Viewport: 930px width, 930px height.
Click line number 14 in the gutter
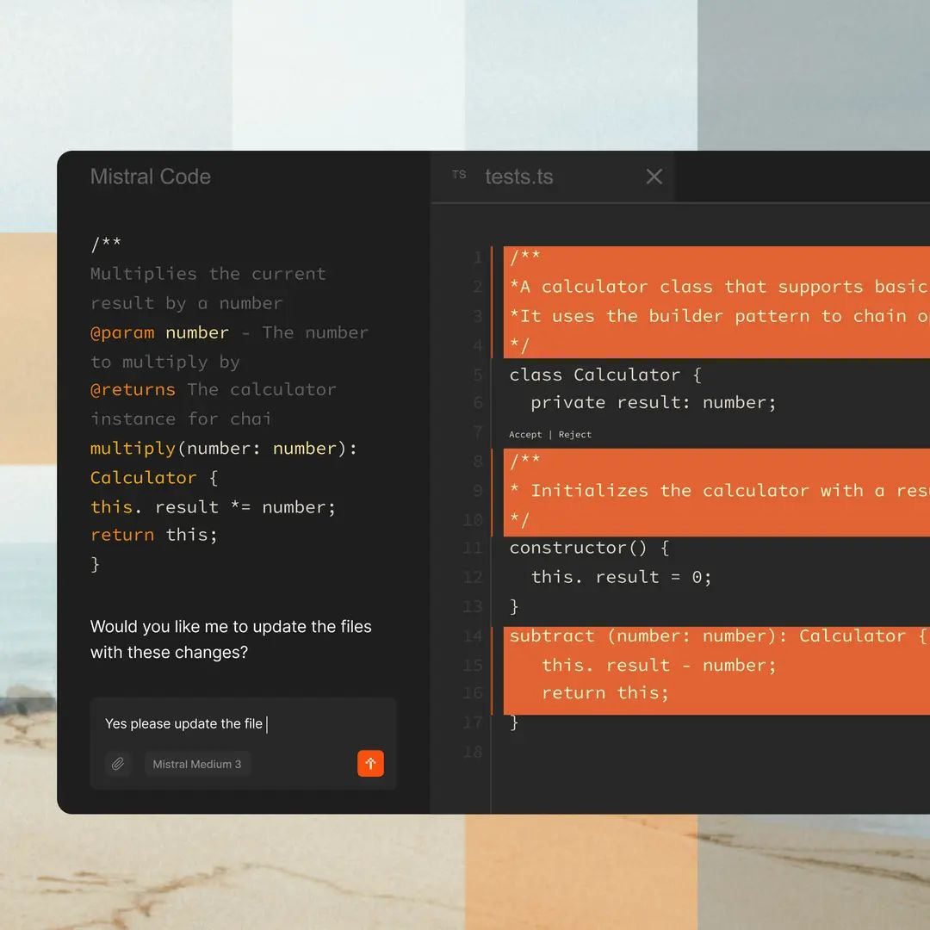click(x=473, y=636)
